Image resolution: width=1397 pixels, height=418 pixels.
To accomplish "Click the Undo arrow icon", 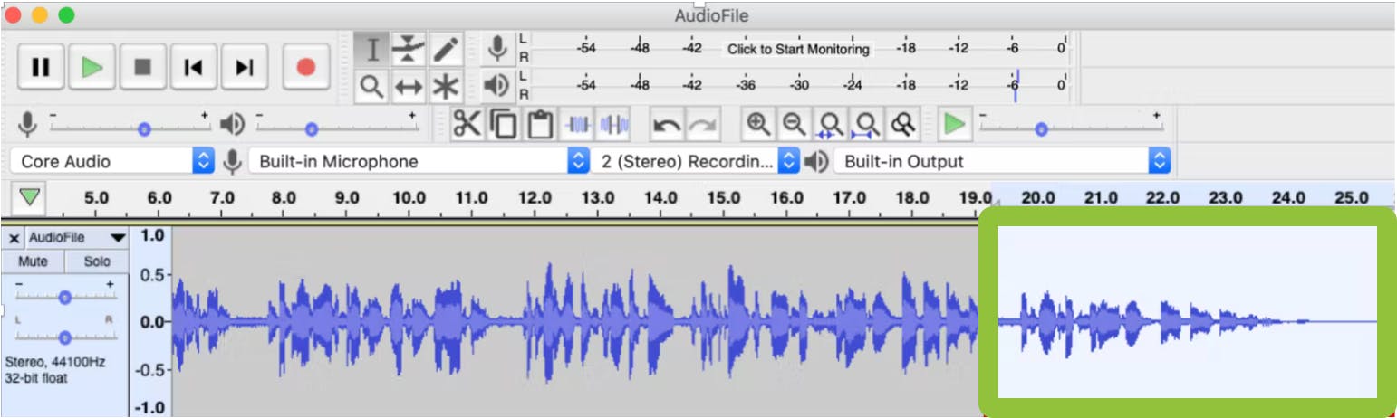I will pyautogui.click(x=667, y=124).
